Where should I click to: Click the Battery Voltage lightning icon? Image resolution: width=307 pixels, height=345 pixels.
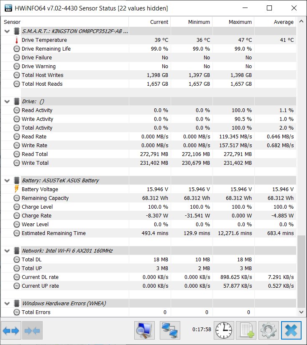(x=16, y=189)
